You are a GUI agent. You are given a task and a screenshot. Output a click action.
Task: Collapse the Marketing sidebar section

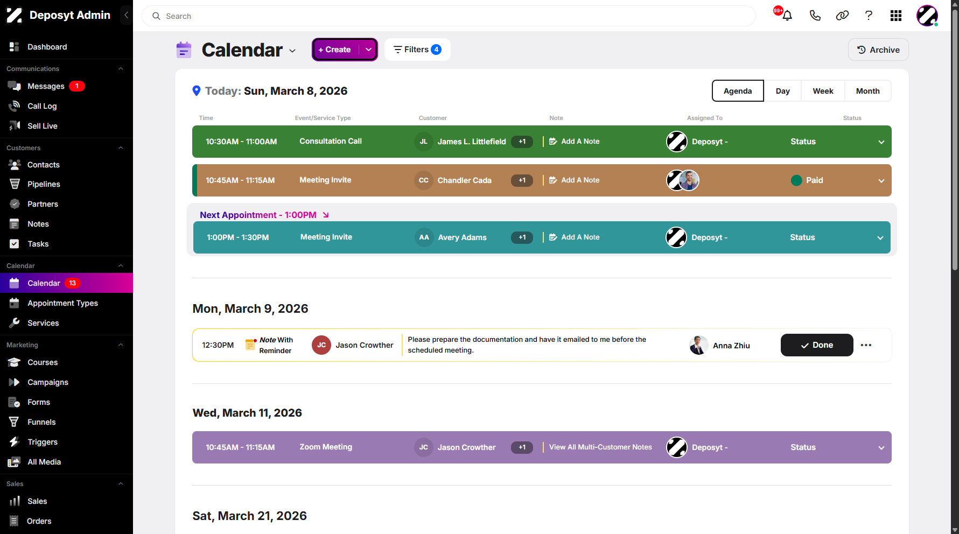[121, 345]
